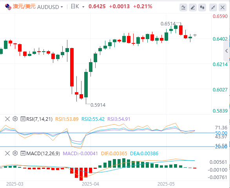Click the MACD(12,26,9) indicator title
The width and height of the screenshot is (230, 188).
tap(43, 154)
